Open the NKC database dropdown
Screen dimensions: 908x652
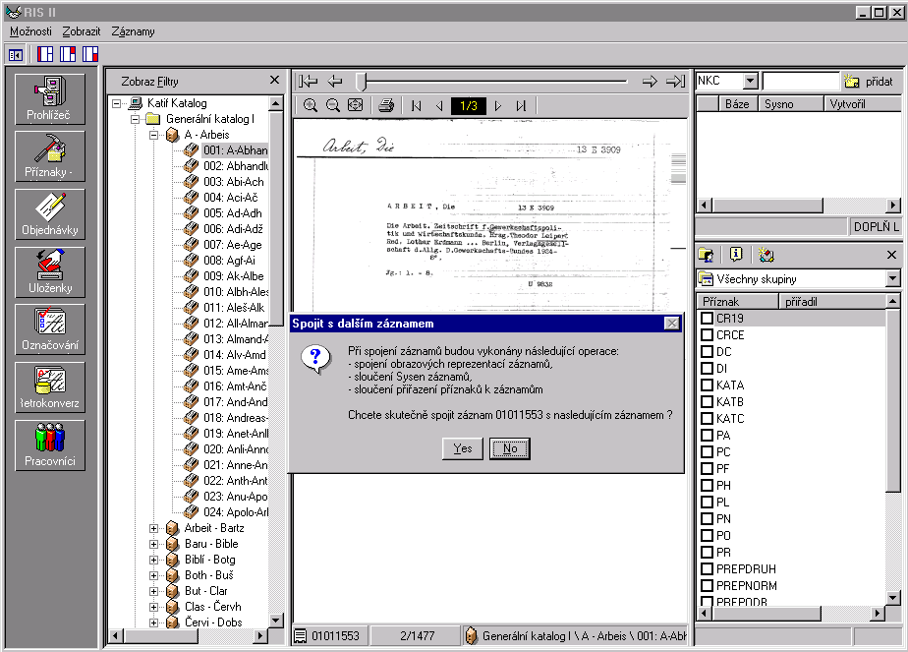[x=751, y=82]
